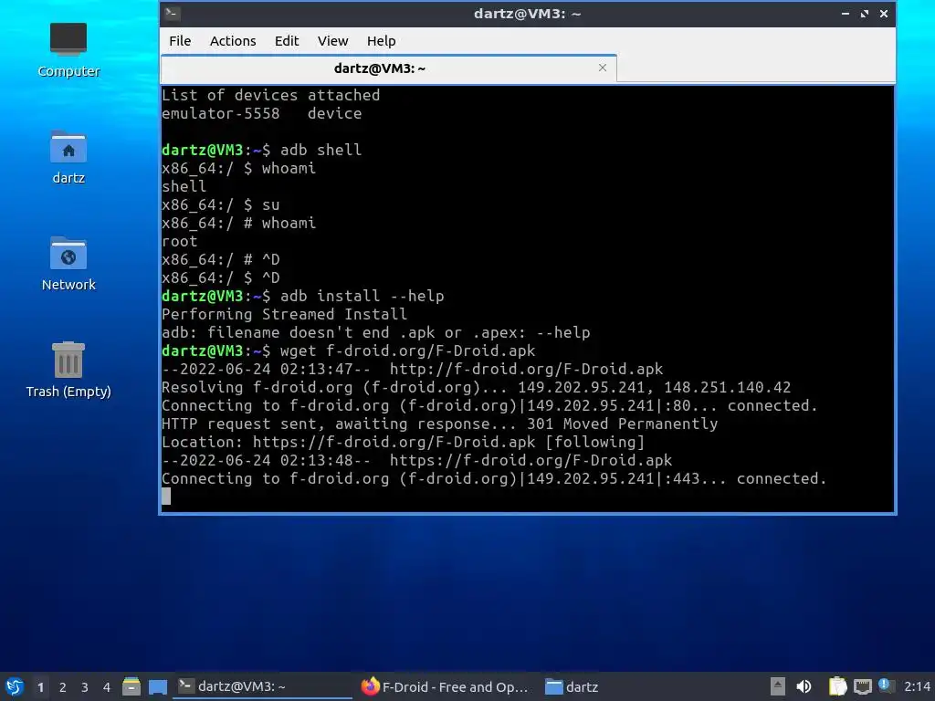The height and width of the screenshot is (701, 935).
Task: Open the volume control tray icon
Action: (804, 686)
